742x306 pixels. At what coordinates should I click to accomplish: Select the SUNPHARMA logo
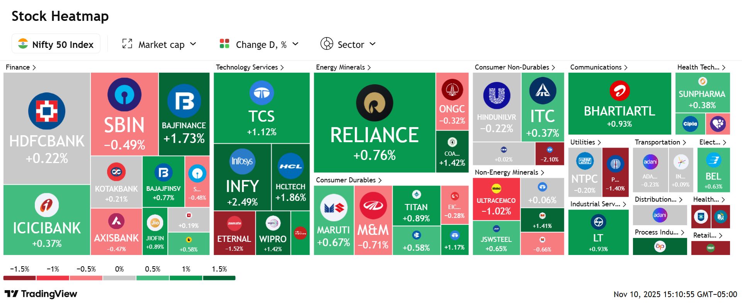coord(703,82)
